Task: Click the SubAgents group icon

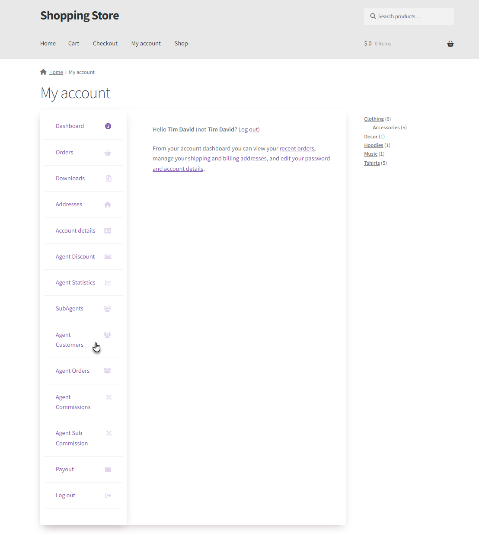Action: tap(108, 309)
